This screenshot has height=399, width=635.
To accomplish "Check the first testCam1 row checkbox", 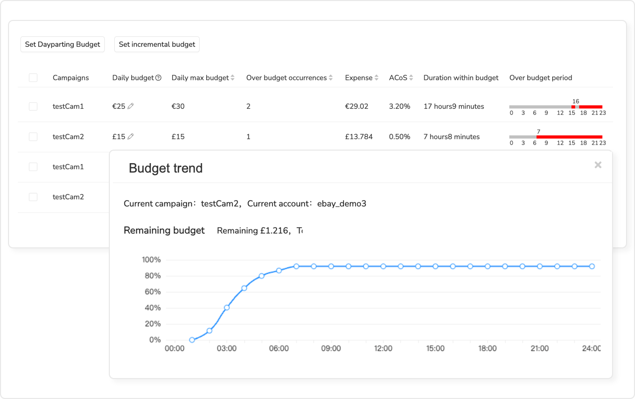I will click(33, 106).
